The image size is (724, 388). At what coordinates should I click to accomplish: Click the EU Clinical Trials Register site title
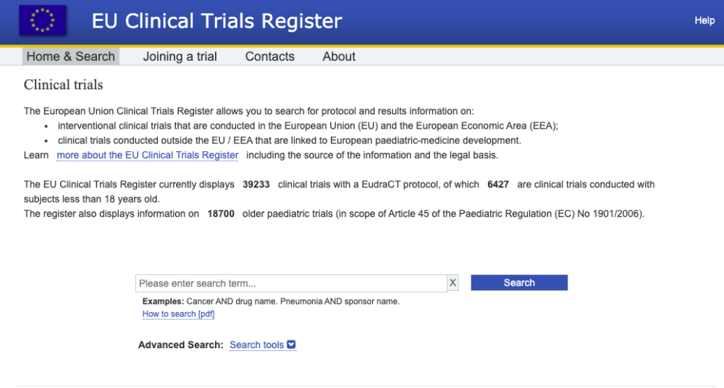pos(216,21)
